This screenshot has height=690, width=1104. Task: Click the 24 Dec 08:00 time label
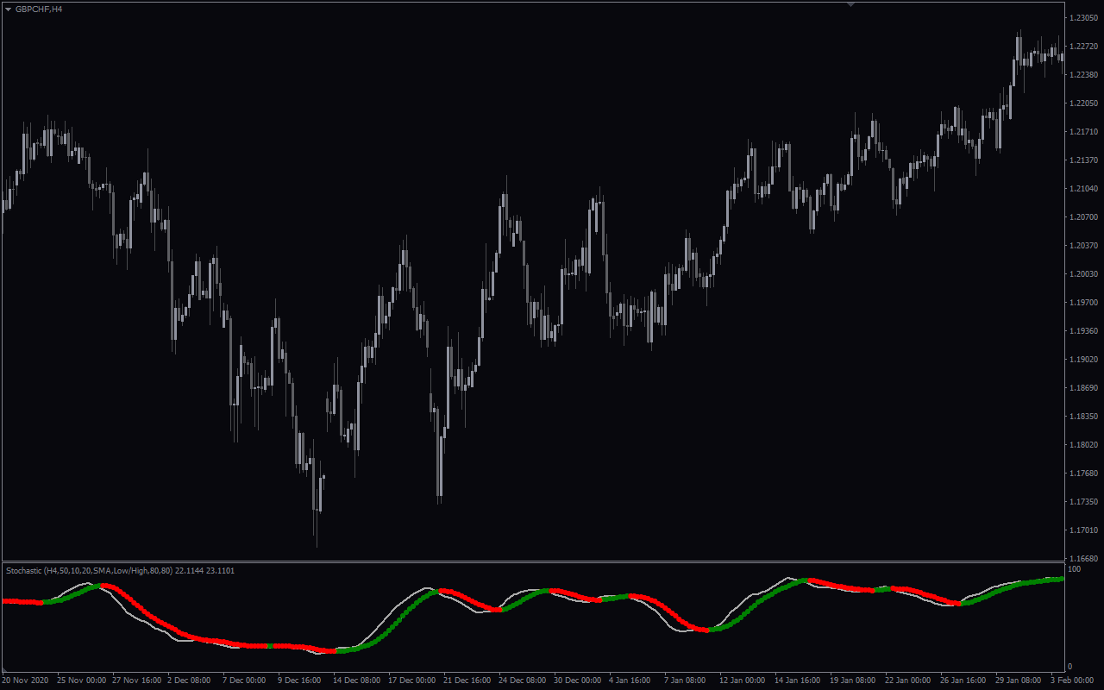click(523, 681)
